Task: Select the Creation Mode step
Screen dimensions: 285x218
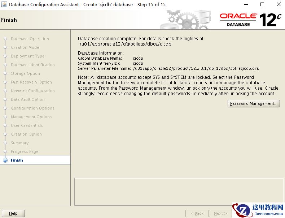Action: (x=25, y=47)
